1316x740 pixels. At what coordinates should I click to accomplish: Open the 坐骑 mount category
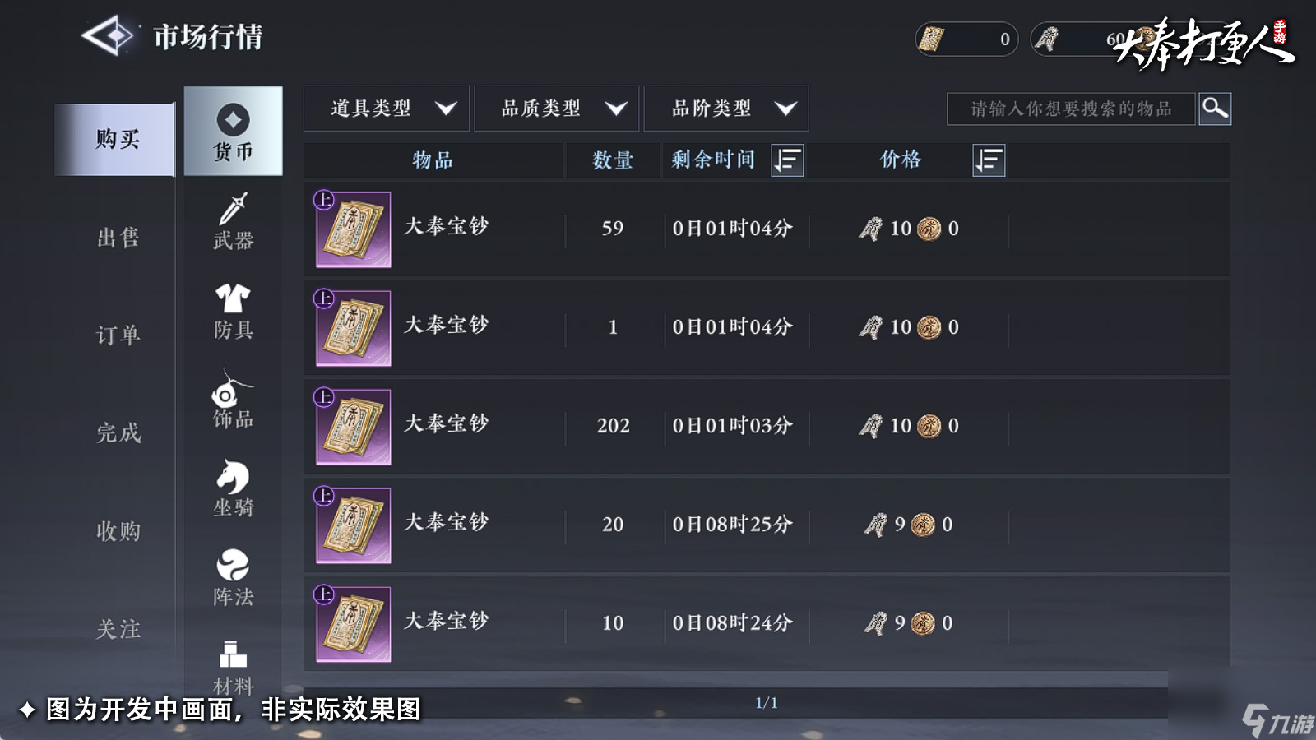tap(234, 488)
